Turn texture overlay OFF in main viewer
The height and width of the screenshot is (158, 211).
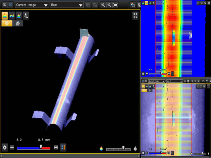(x=18, y=23)
